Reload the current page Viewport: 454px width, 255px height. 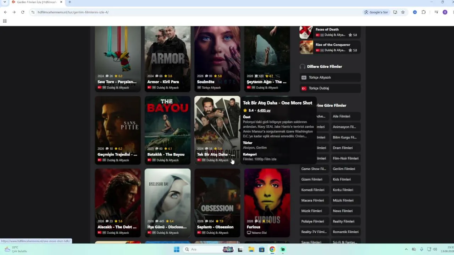pyautogui.click(x=23, y=12)
